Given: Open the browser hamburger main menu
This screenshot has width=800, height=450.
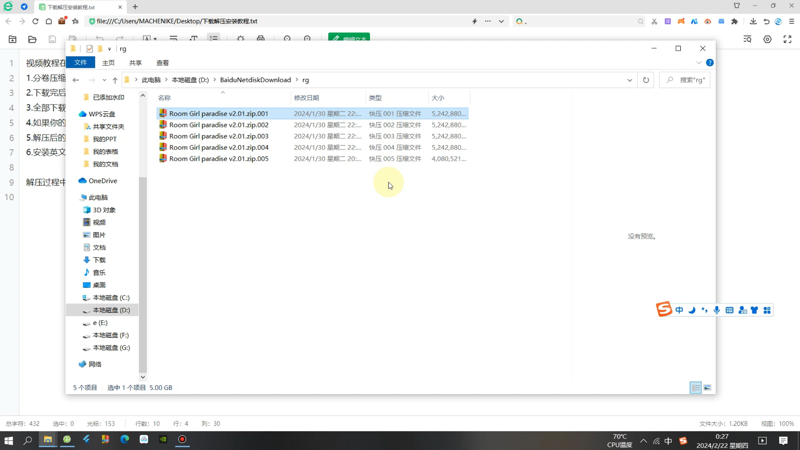Looking at the screenshot, I should (792, 21).
